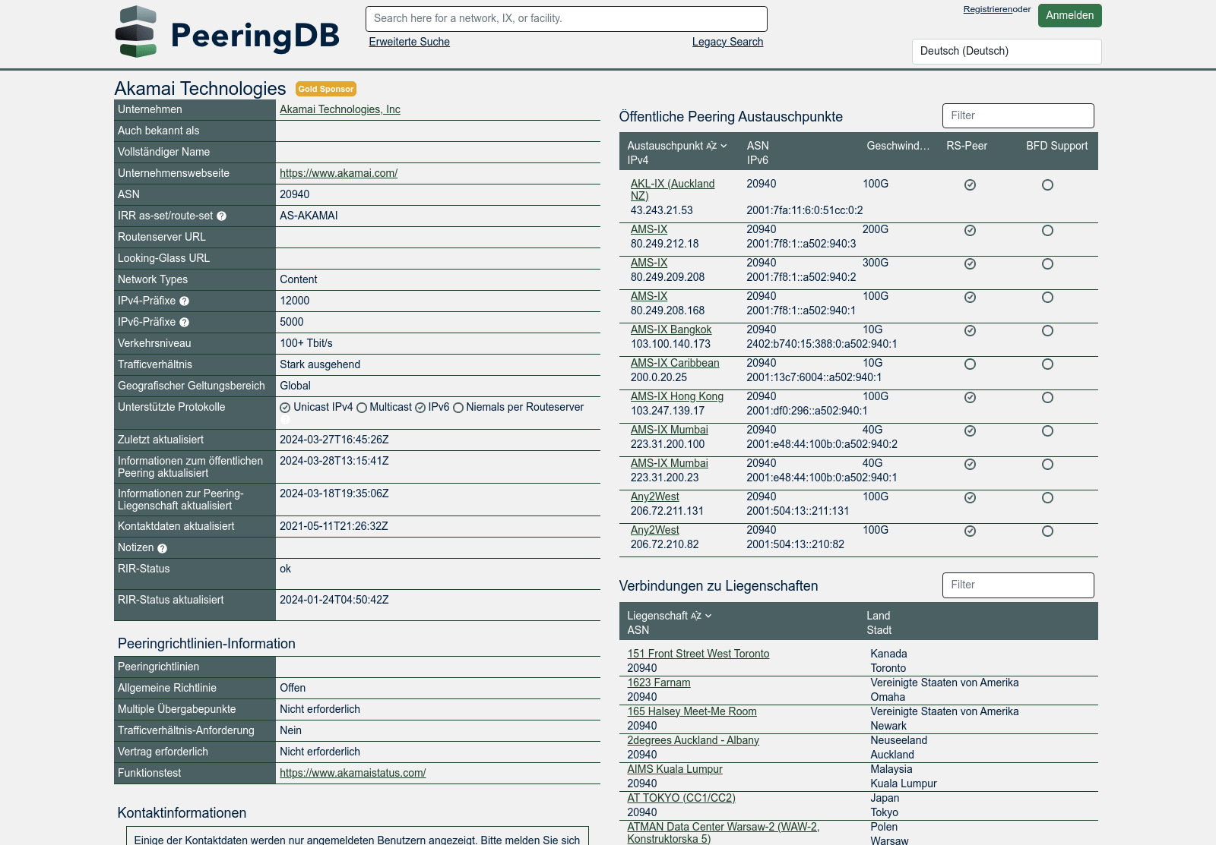The height and width of the screenshot is (845, 1216).
Task: Select IPv6 address 2001:504:13::210:82
Action: coord(795,544)
